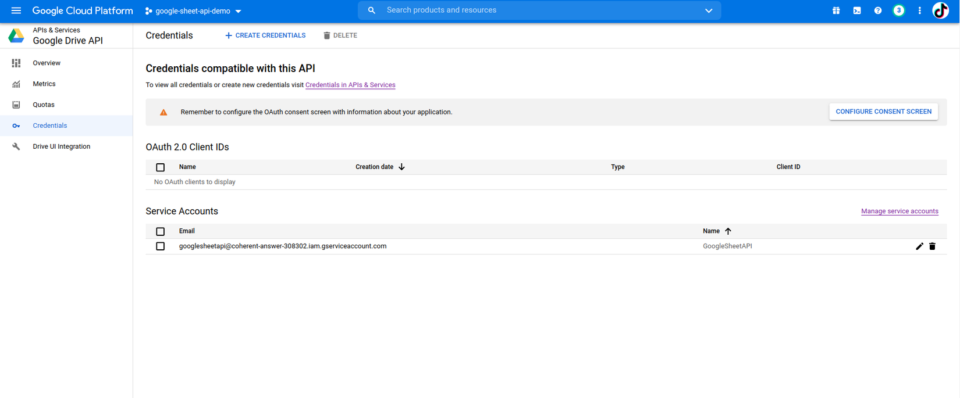Click the Google Drive API logo icon

[x=16, y=35]
